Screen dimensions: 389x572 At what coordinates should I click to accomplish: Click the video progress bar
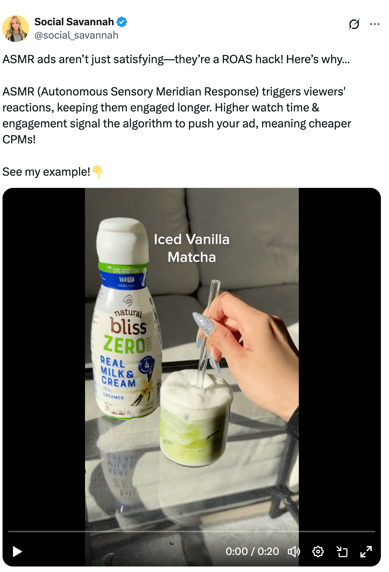(192, 532)
